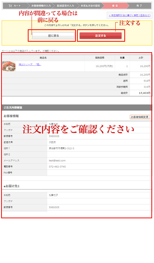Click the お客様情報変更 button

point(140,117)
